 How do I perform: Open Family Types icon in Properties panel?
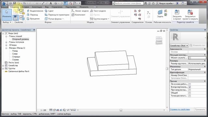(x=22, y=18)
